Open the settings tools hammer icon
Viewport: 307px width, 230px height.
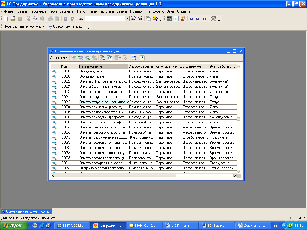click(213, 19)
